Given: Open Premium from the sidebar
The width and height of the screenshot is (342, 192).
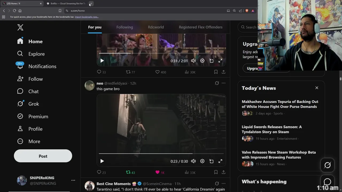Looking at the screenshot, I should coord(33,117).
